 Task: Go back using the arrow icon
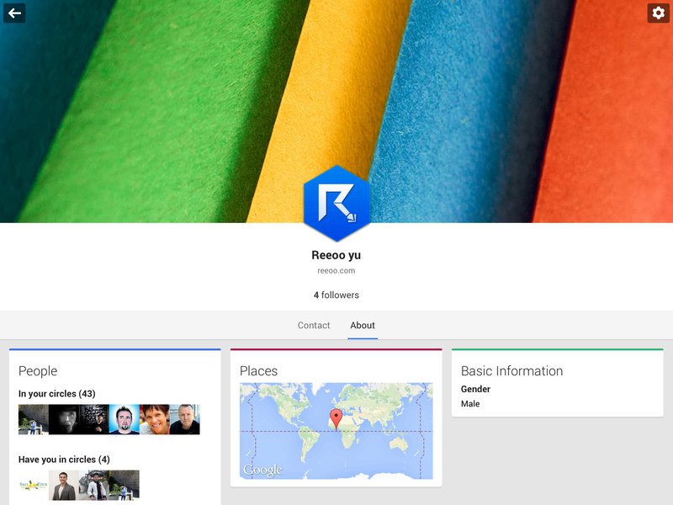point(14,13)
